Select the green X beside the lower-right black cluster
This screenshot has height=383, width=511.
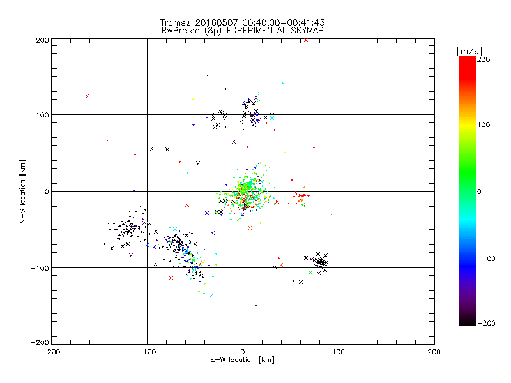click(310, 273)
